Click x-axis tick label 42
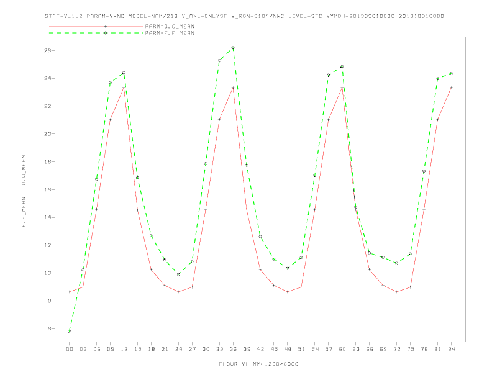492x380 pixels. tap(260, 349)
